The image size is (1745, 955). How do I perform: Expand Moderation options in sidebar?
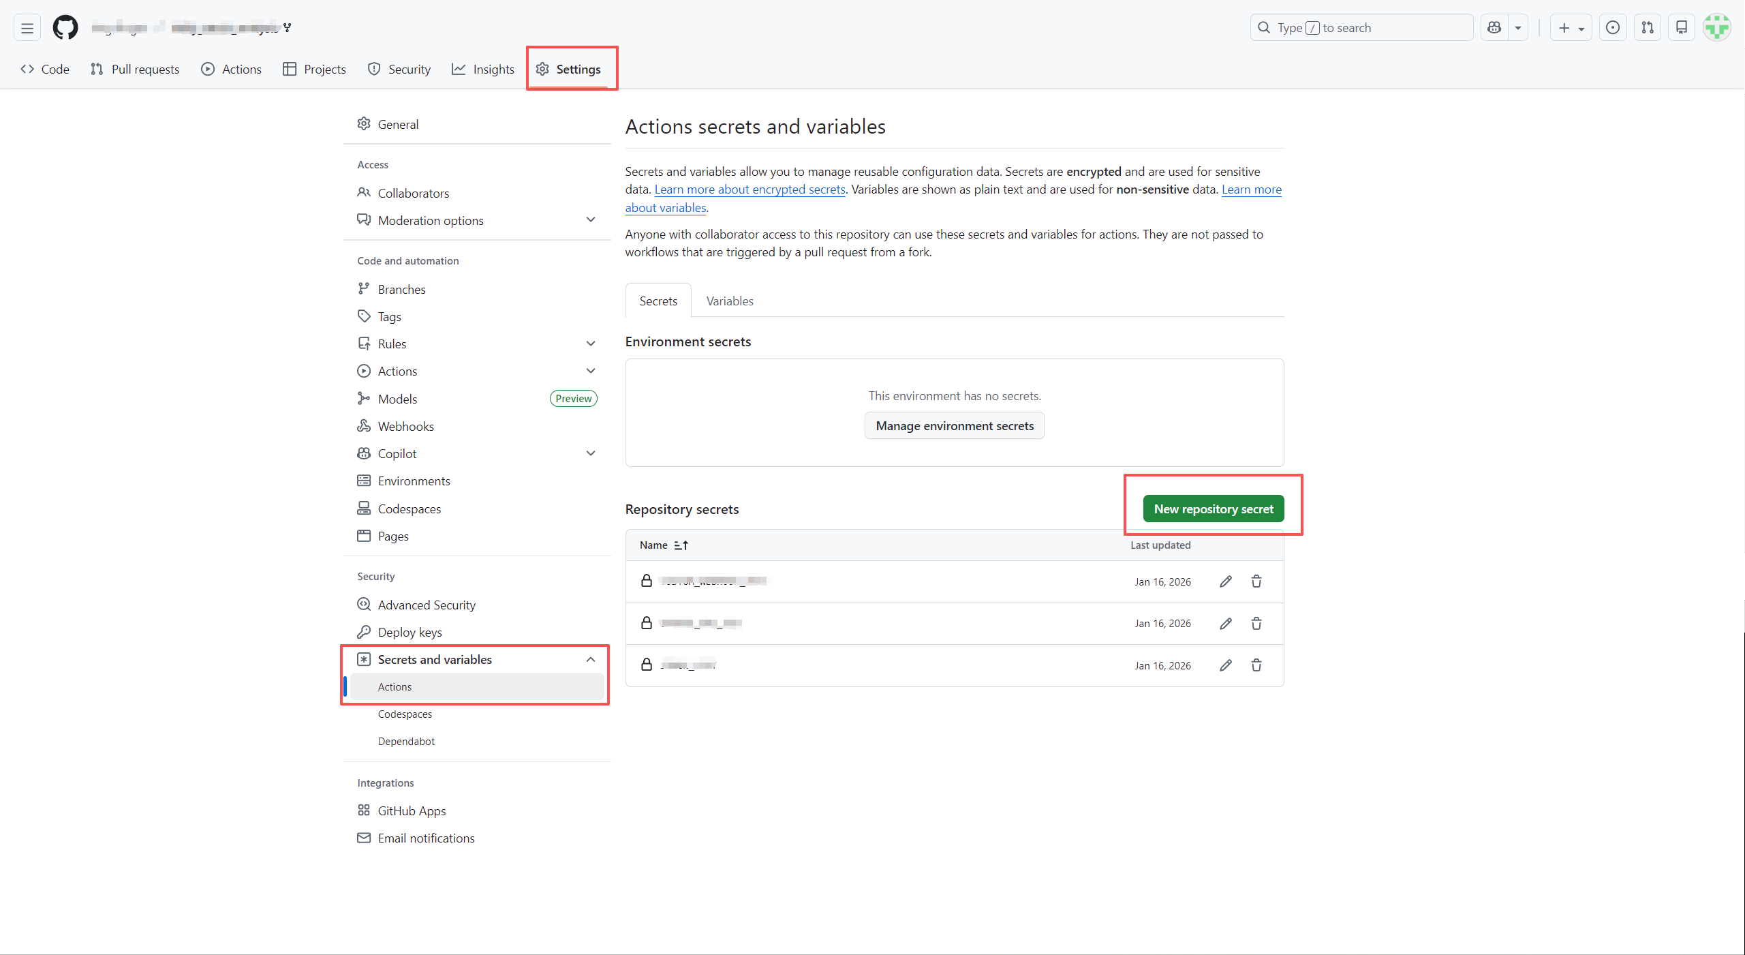click(x=590, y=220)
